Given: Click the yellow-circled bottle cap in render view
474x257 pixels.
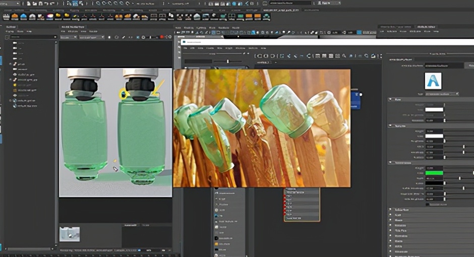Looking at the screenshot, I should click(124, 93).
